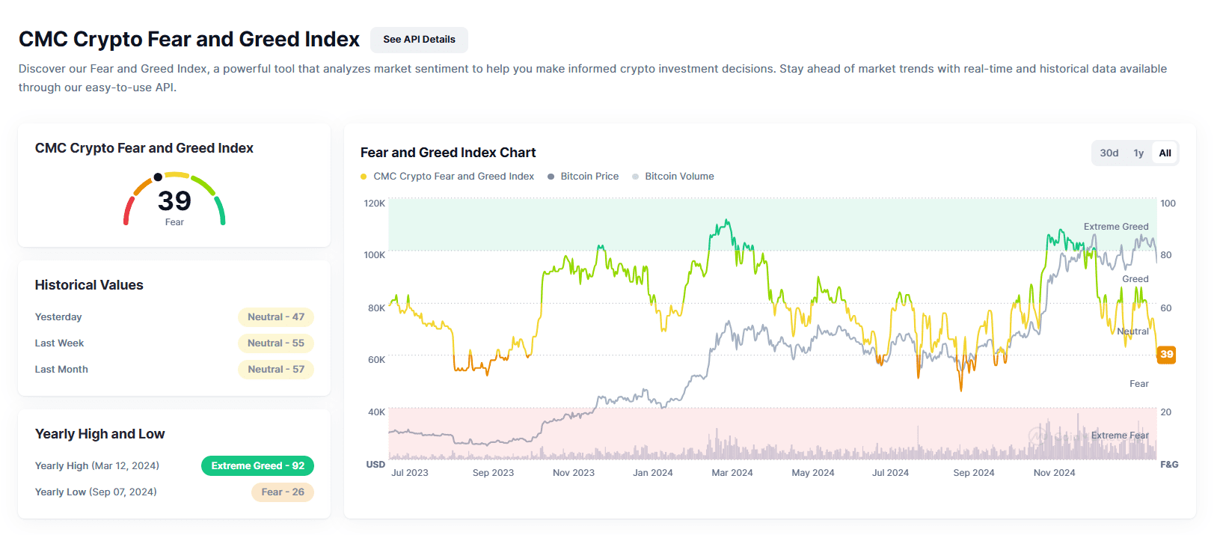
Task: Click the Yesterday row label
Action: tap(58, 317)
